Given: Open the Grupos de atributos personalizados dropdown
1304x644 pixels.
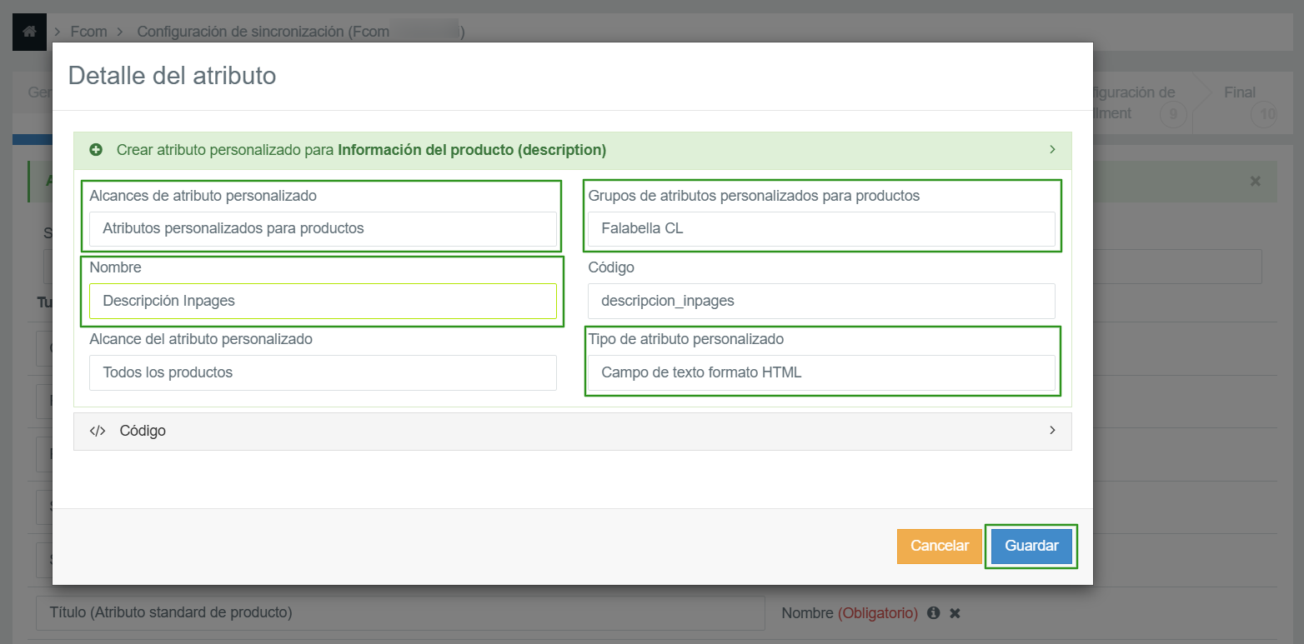Looking at the screenshot, I should point(821,228).
